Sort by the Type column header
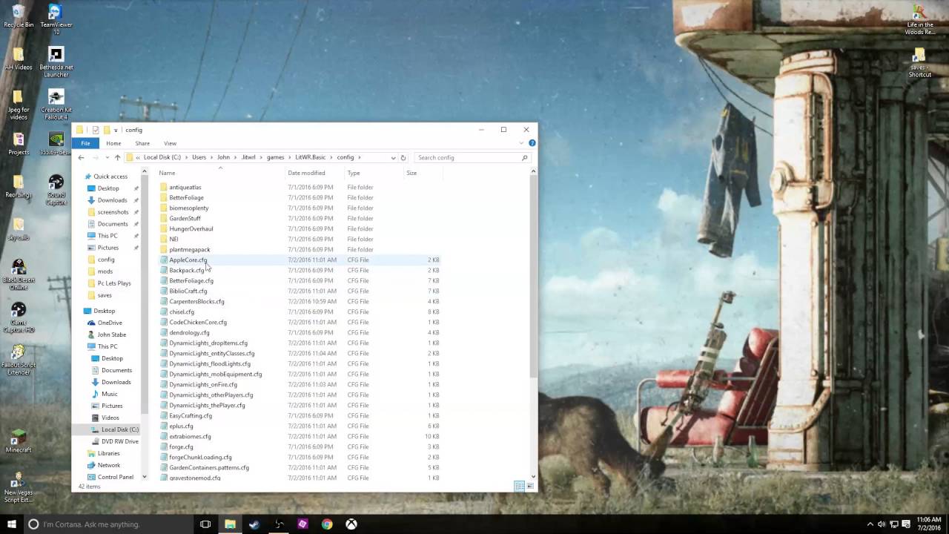949x534 pixels. (x=373, y=173)
